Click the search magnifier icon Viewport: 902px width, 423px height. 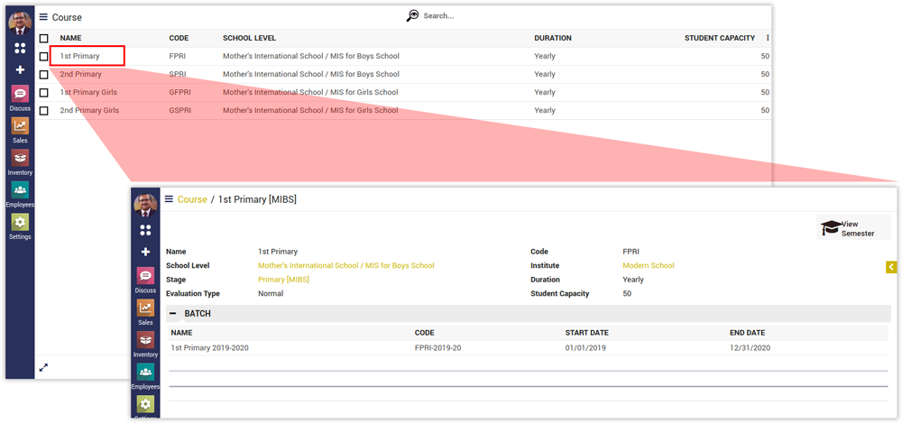(x=412, y=15)
